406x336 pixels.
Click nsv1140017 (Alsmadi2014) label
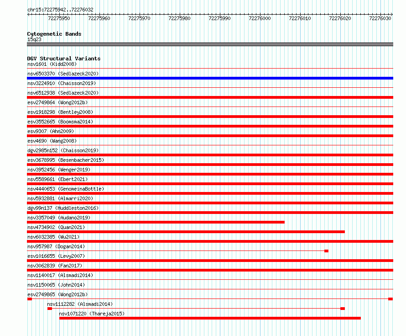coord(60,275)
